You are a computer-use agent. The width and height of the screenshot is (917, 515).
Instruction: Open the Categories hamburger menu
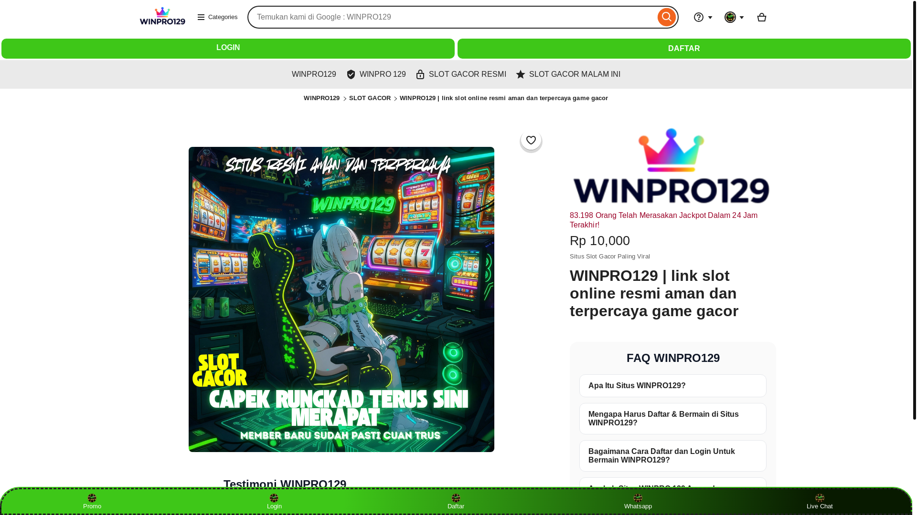click(x=217, y=17)
